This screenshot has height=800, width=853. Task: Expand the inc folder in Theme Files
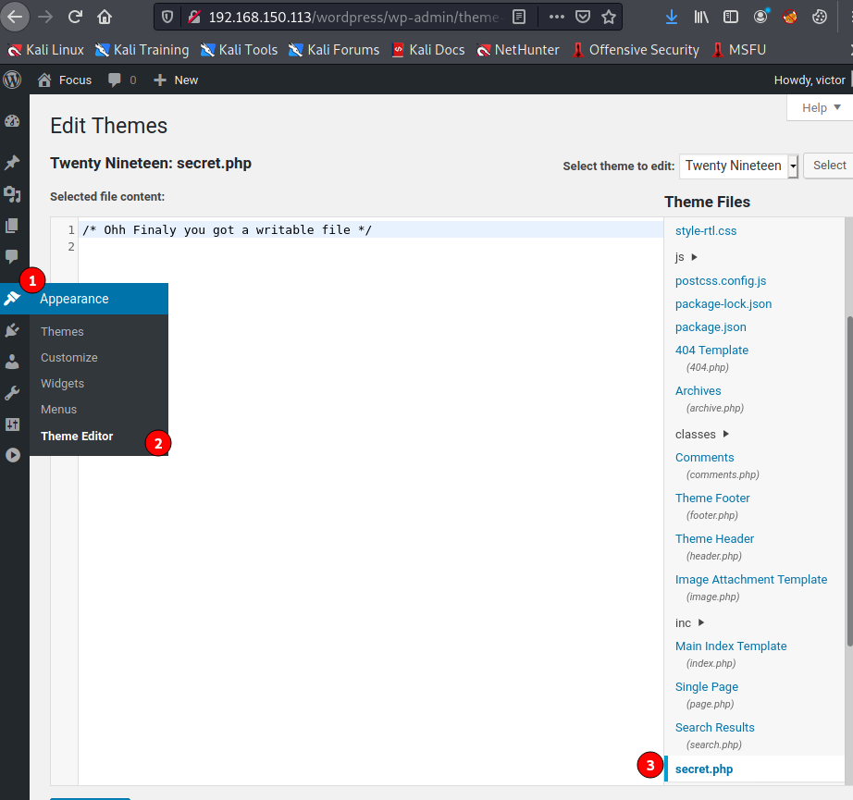point(690,623)
